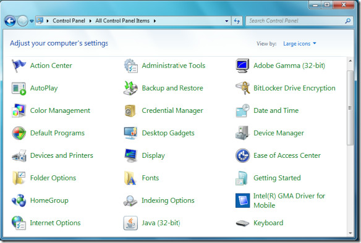This screenshot has height=243, width=361.
Task: Open the Action Center link
Action: click(51, 66)
